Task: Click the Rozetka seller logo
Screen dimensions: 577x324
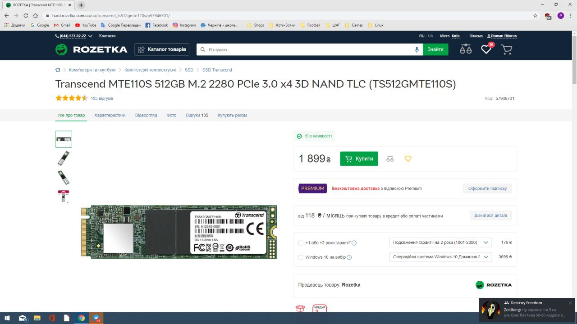Action: [x=494, y=285]
